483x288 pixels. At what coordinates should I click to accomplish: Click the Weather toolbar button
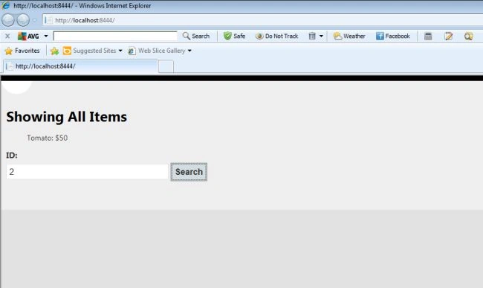click(349, 36)
